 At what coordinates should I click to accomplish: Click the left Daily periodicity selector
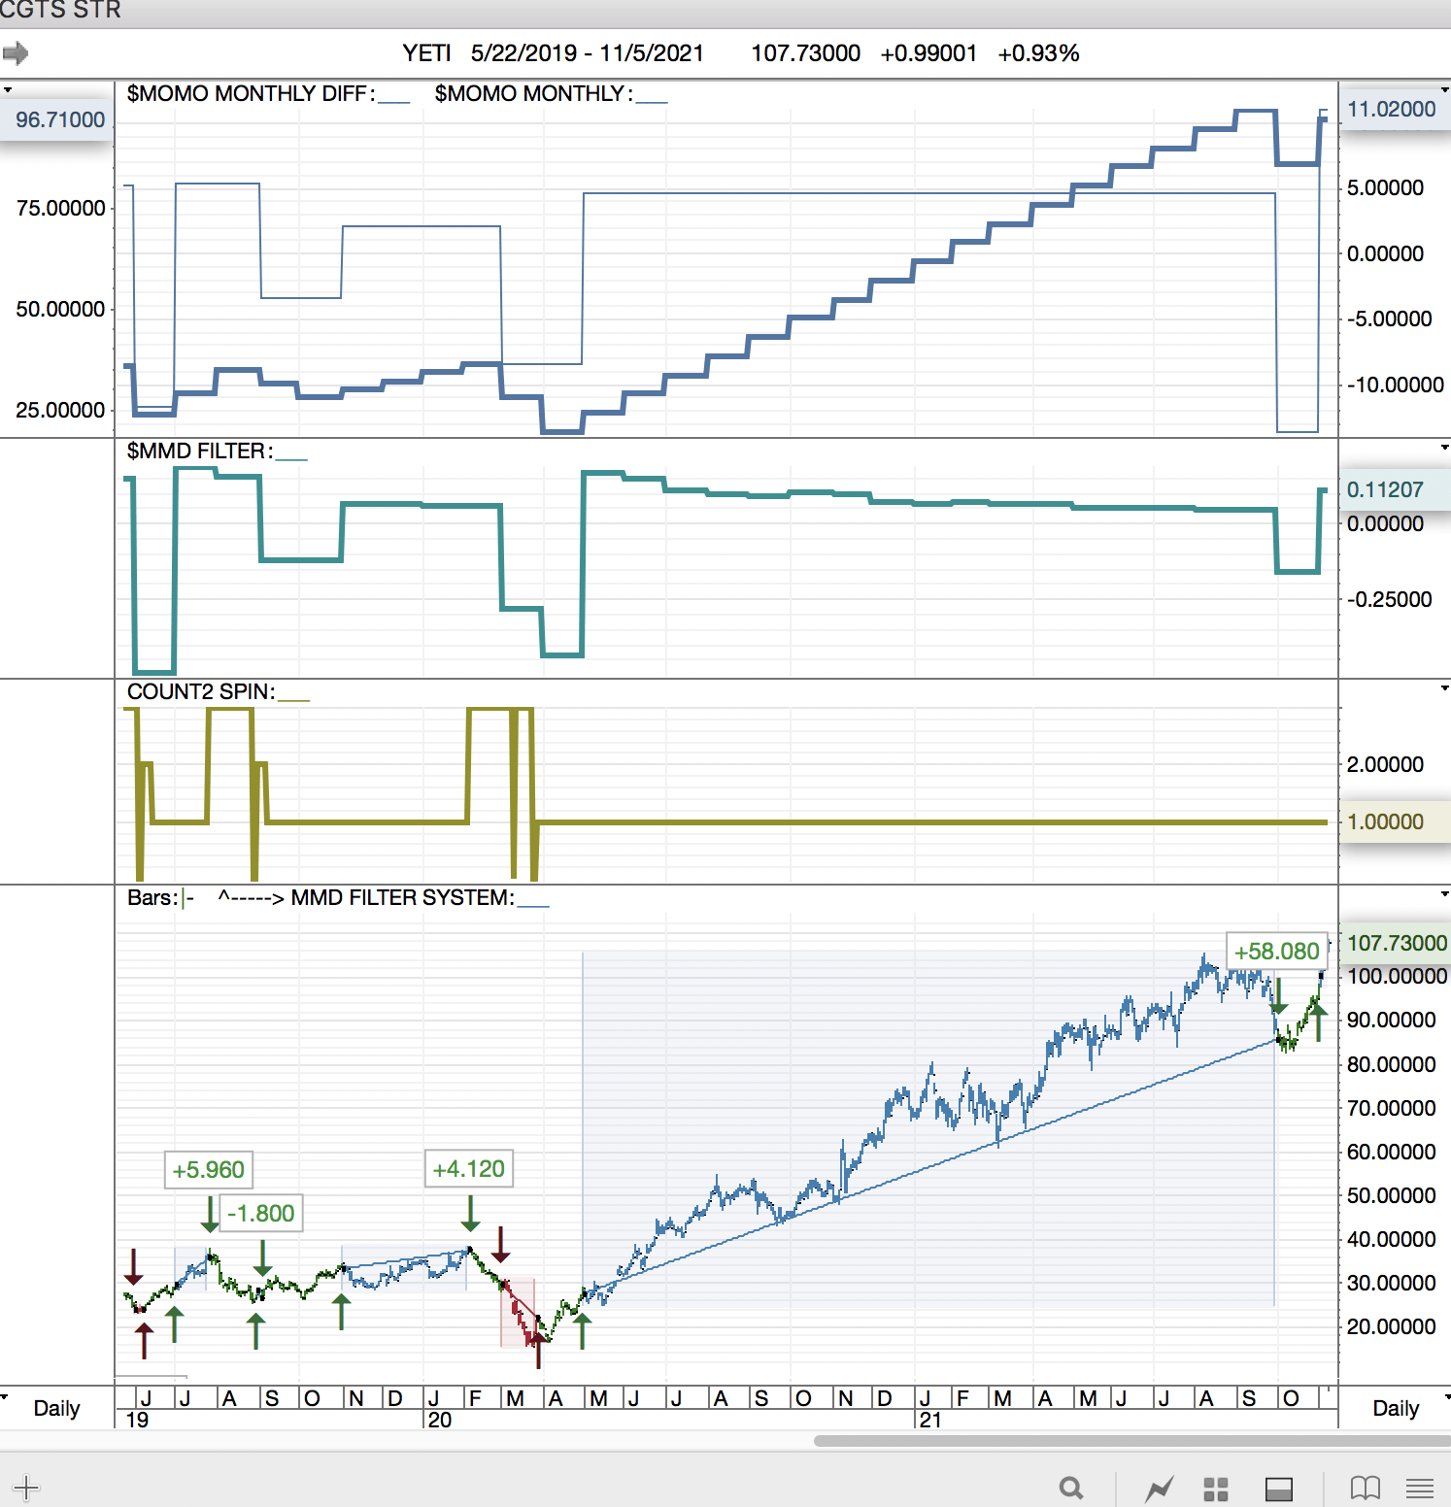point(56,1408)
